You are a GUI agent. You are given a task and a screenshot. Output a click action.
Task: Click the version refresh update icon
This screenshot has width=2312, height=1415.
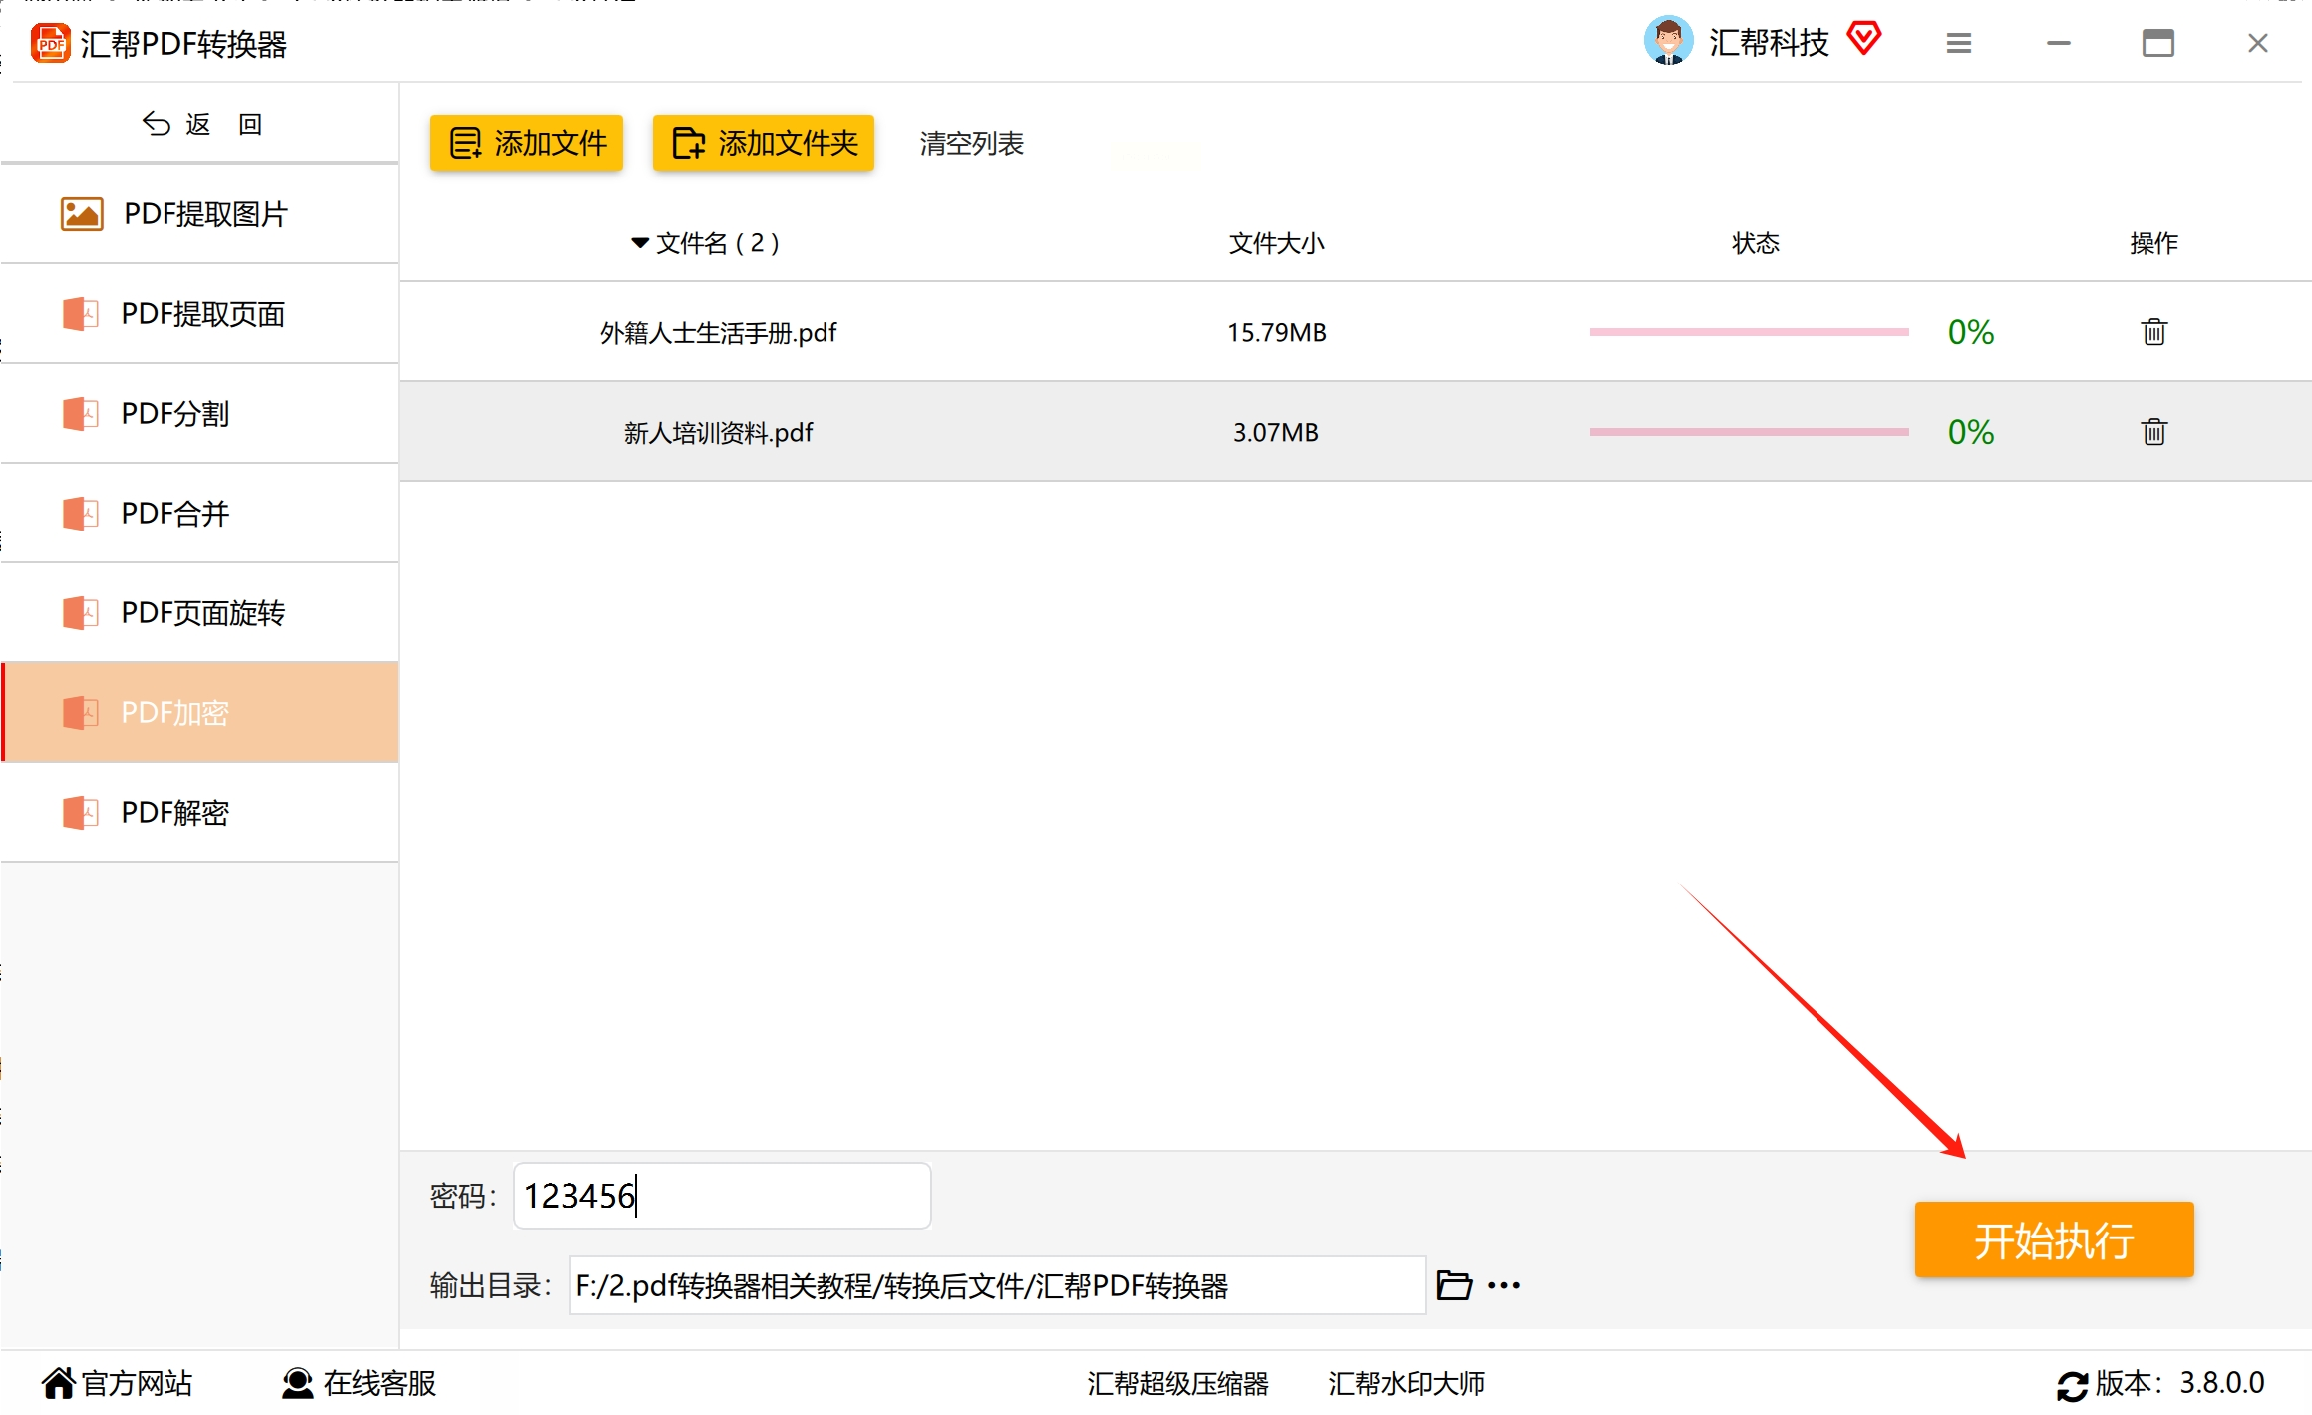pyautogui.click(x=2071, y=1385)
